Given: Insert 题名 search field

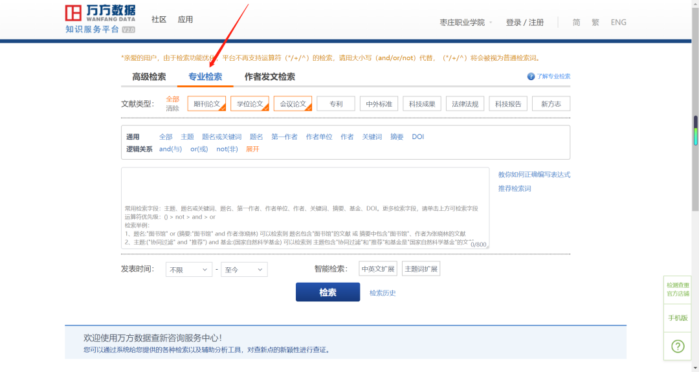Looking at the screenshot, I should (256, 137).
